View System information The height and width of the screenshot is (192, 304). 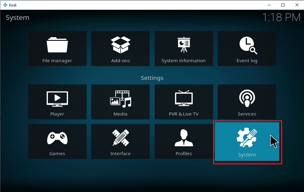[x=184, y=48]
